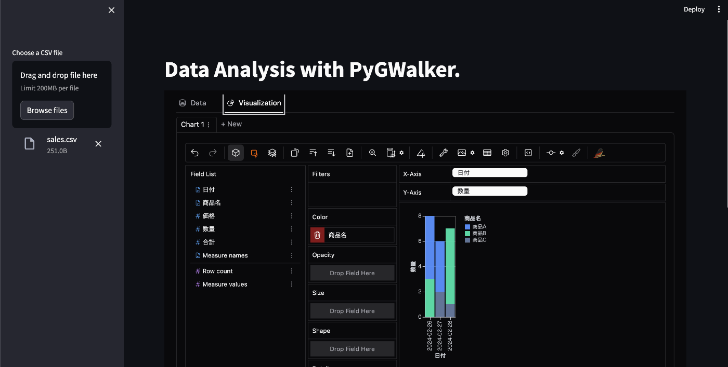728x367 pixels.
Task: Click the redo arrow in chart toolbar
Action: 213,153
